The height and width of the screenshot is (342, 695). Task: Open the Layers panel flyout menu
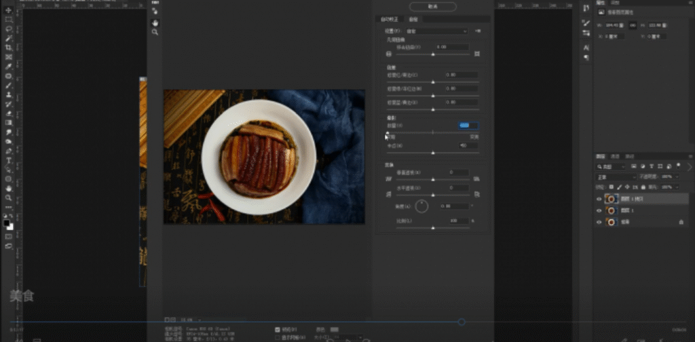coord(690,156)
